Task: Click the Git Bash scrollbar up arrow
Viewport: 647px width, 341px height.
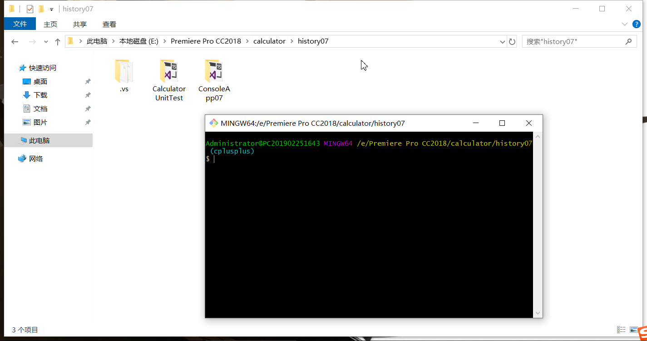Action: coord(538,136)
